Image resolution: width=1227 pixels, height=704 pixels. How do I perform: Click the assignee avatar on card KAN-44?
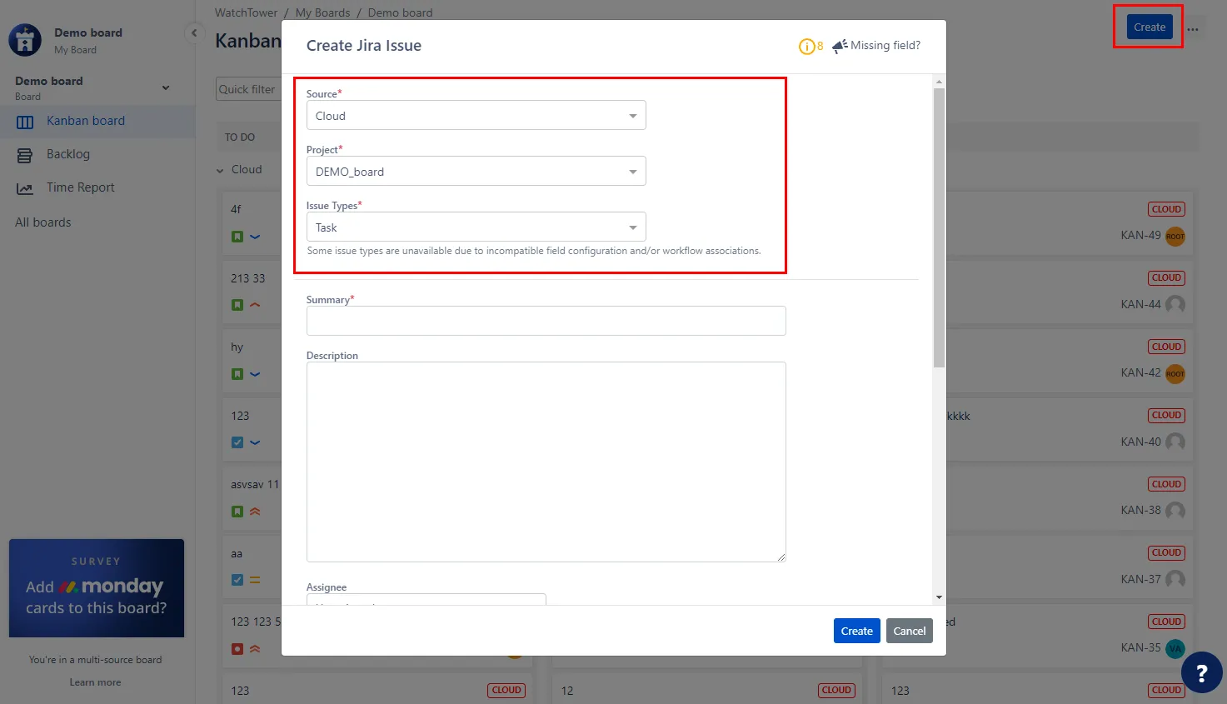[x=1175, y=304]
